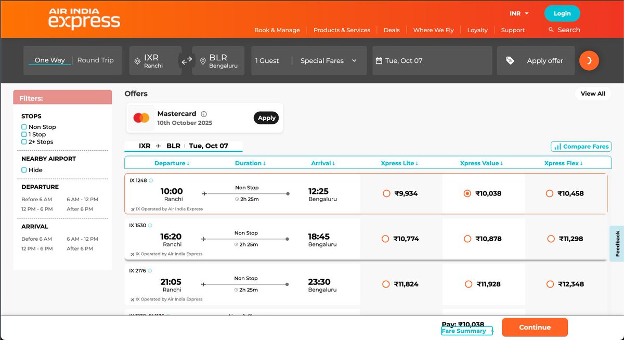Screen dimensions: 624x340
Task: Apply the Mastercard offer
Action: click(266, 118)
